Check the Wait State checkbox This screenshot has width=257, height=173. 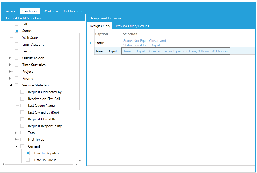point(16,38)
